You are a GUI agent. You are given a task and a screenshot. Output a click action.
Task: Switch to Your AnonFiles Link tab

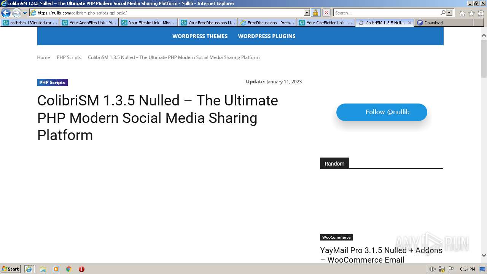click(x=89, y=23)
